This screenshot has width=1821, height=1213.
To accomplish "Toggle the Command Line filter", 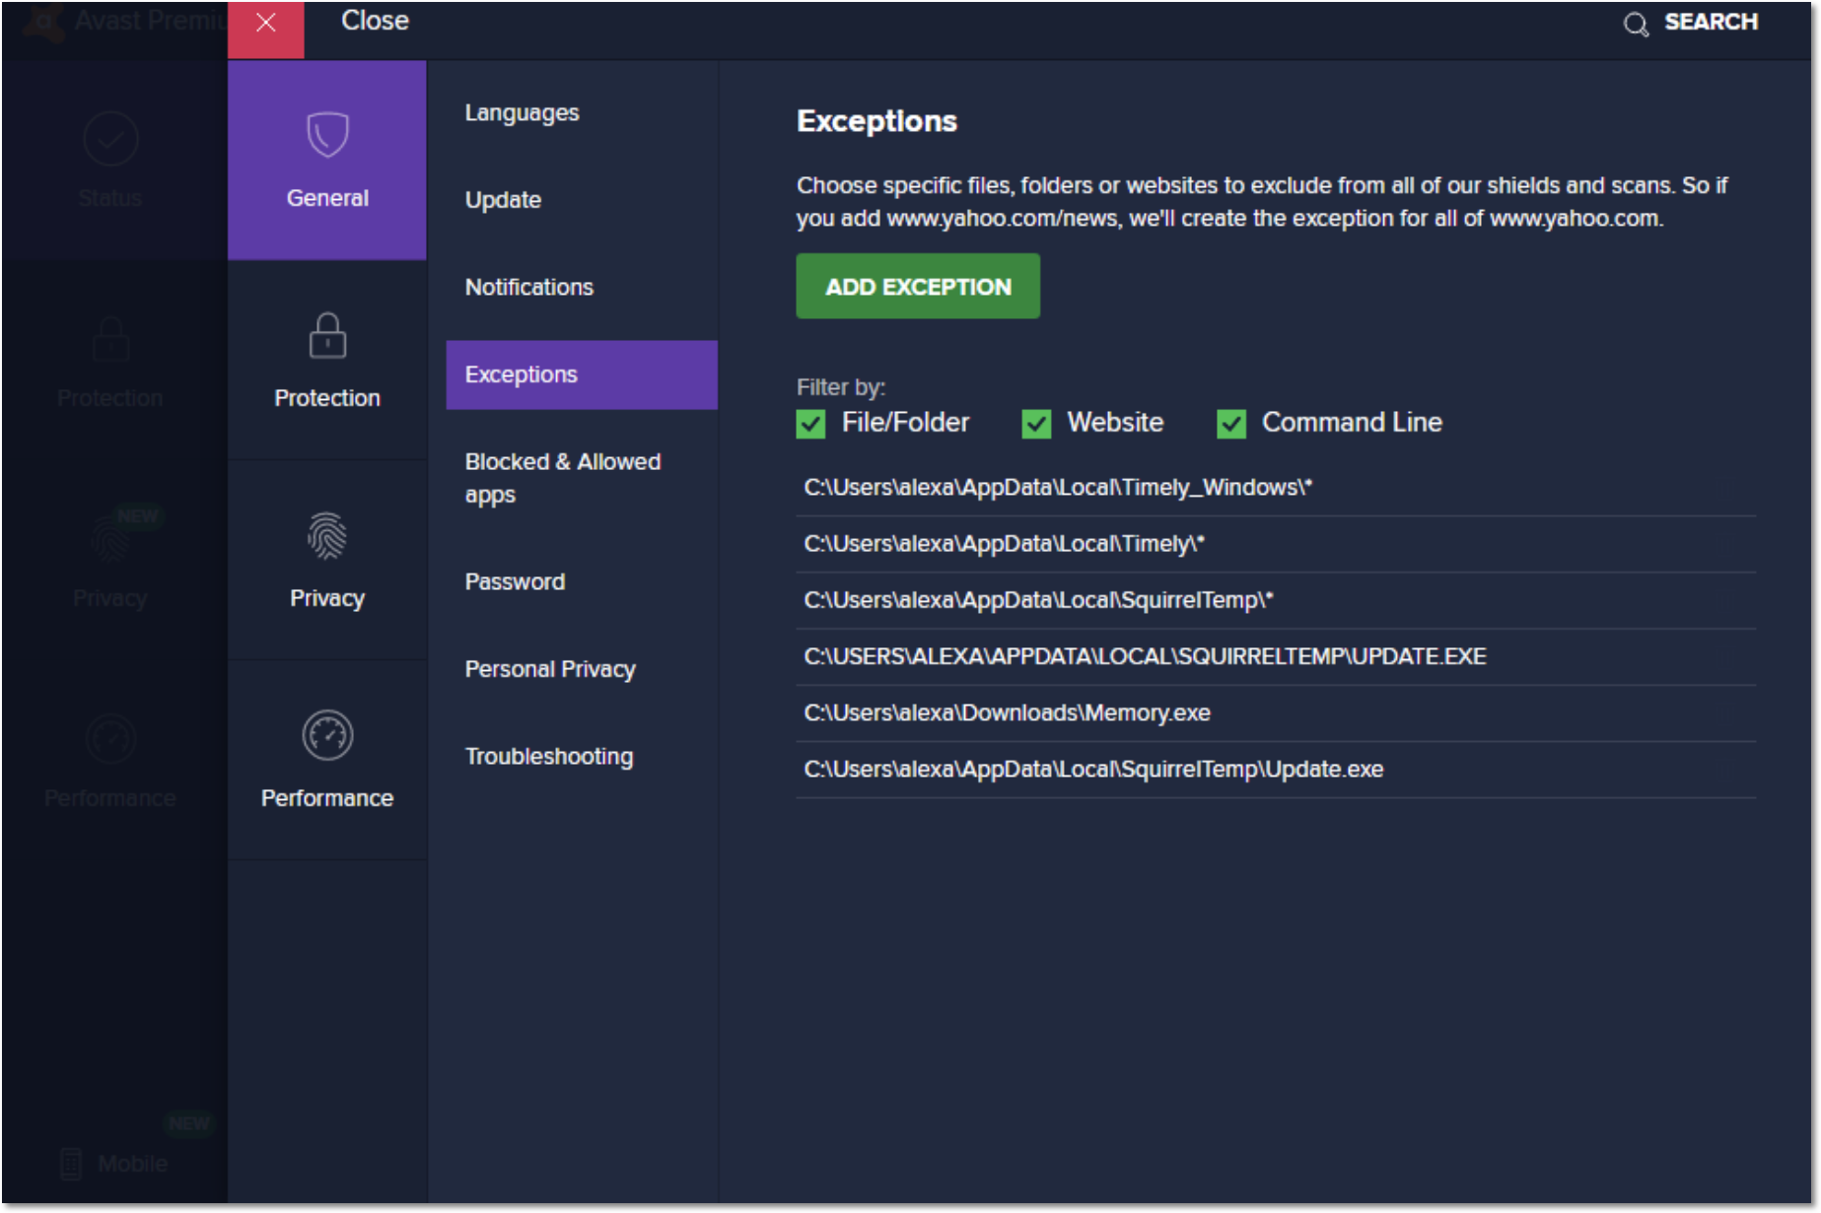I will [x=1230, y=423].
